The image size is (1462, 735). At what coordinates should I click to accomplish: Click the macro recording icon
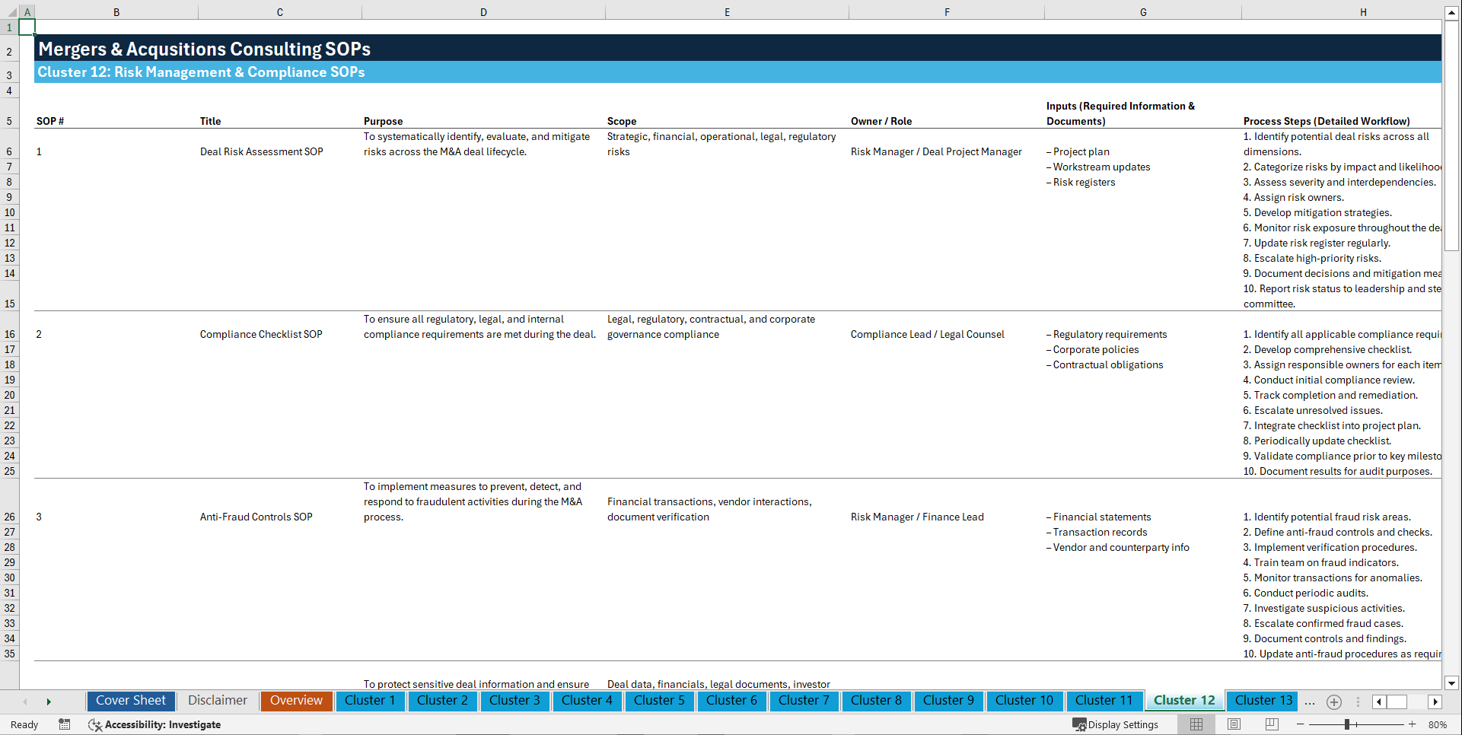[65, 724]
